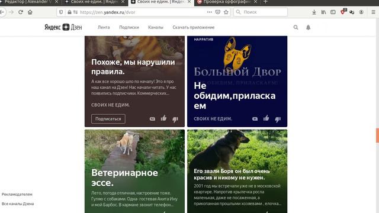Image resolution: width=379 pixels, height=213 pixels.
Task: Go back with browser back arrow
Action: pyautogui.click(x=2, y=12)
